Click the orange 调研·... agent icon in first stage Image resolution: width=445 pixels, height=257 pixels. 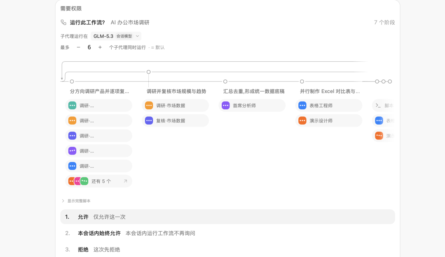[73, 121]
